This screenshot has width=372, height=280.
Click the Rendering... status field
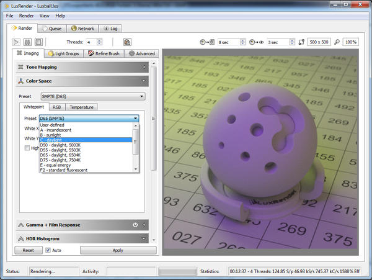pos(54,271)
